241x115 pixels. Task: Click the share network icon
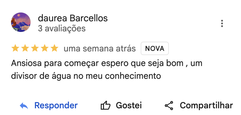[x=169, y=106]
